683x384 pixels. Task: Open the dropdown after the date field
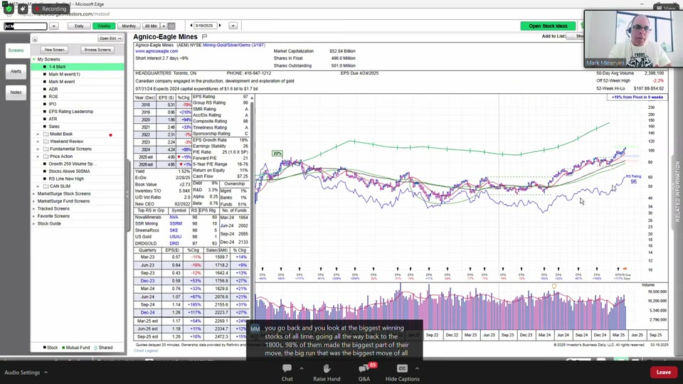coord(233,26)
